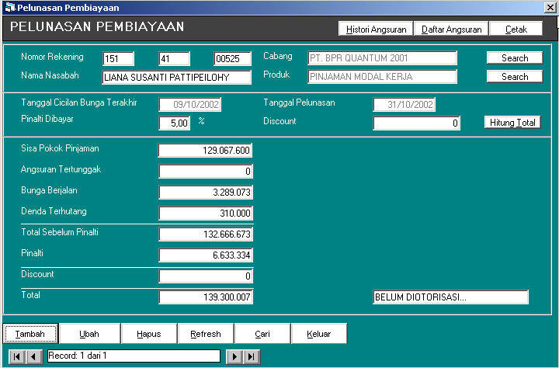
Task: Click the Denda Terhutang value field
Action: (206, 213)
